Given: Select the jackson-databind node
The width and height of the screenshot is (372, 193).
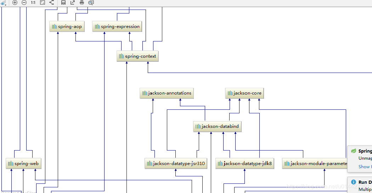Looking at the screenshot, I should click(x=217, y=126).
